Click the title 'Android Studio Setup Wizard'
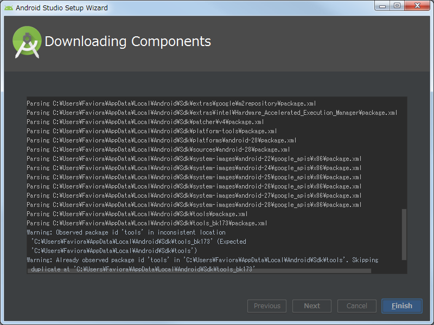Viewport: 434px width, 325px height. 62,8
